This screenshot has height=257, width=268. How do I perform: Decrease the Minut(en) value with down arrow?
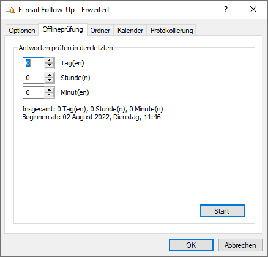coord(49,95)
